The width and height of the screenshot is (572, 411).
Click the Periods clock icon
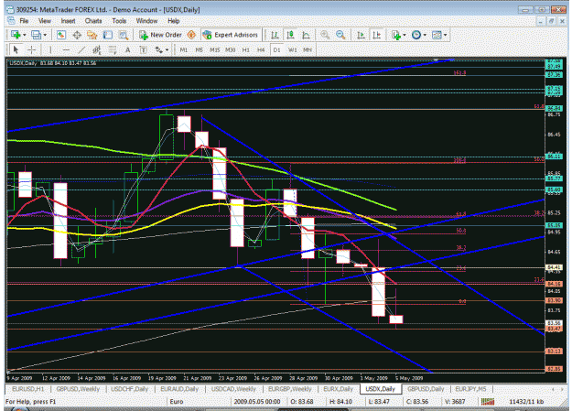pyautogui.click(x=416, y=35)
